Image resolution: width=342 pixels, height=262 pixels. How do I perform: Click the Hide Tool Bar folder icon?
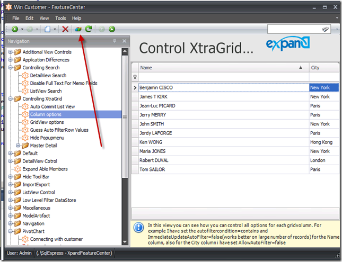click(x=17, y=177)
